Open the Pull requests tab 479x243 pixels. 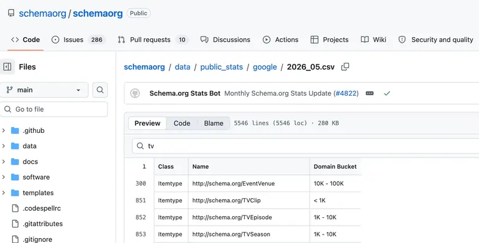(153, 40)
